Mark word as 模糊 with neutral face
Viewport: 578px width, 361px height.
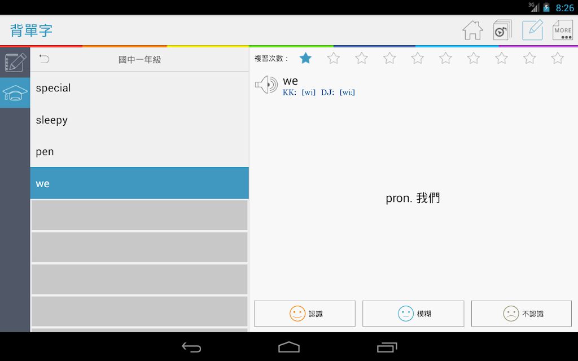[413, 314]
